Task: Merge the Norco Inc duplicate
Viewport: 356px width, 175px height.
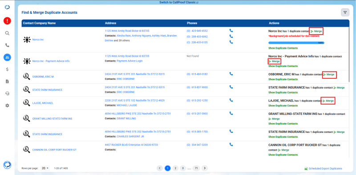Action: (x=316, y=31)
